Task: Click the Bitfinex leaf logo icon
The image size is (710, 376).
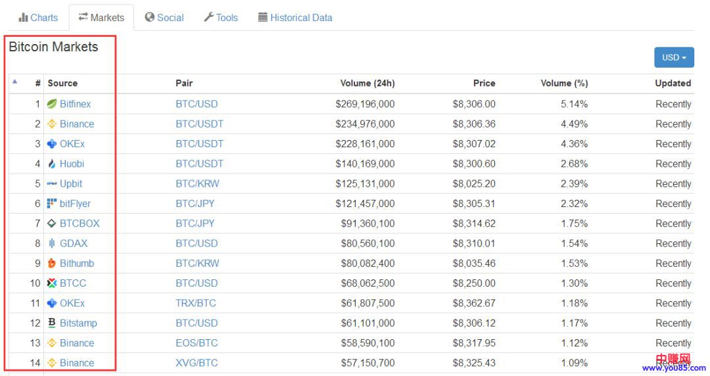Action: [x=52, y=104]
